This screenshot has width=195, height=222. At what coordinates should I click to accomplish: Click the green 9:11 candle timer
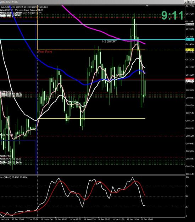pos(172,15)
